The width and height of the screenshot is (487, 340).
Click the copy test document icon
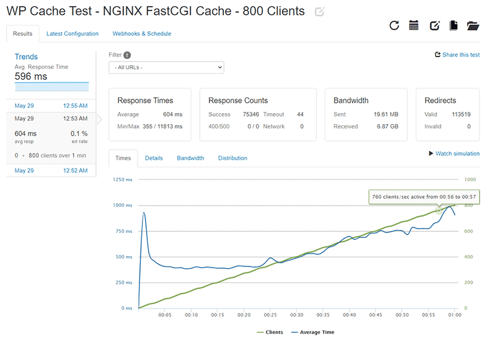click(454, 26)
